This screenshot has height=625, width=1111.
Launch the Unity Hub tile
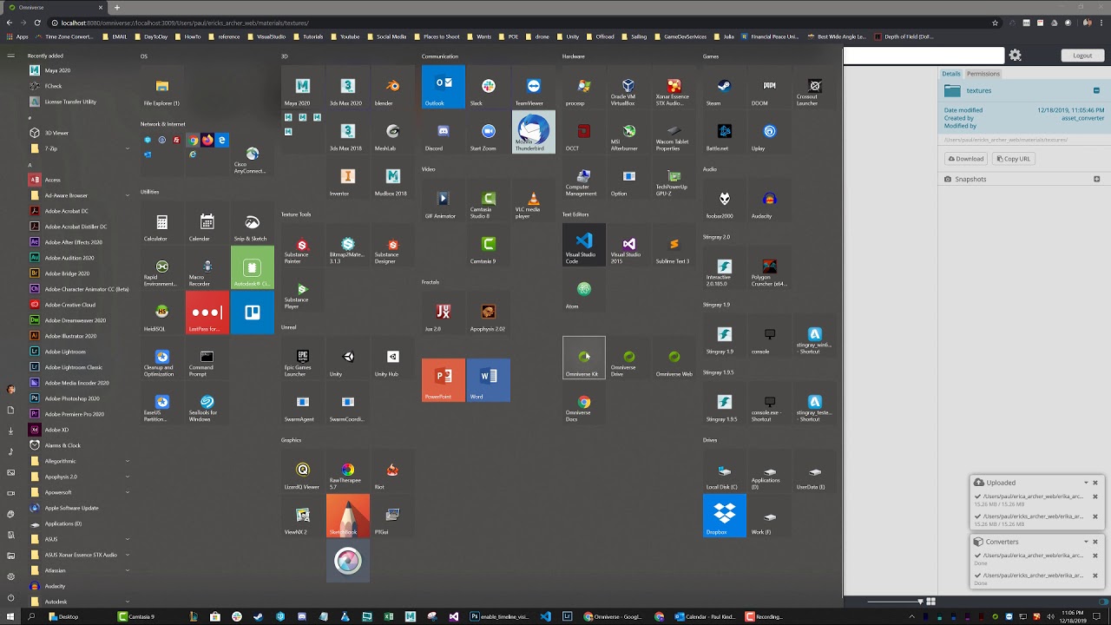392,358
